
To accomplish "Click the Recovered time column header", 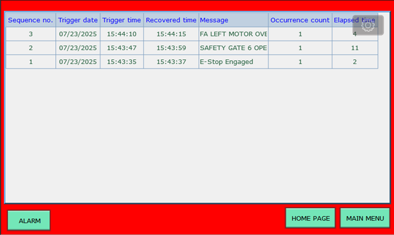I will pos(171,20).
